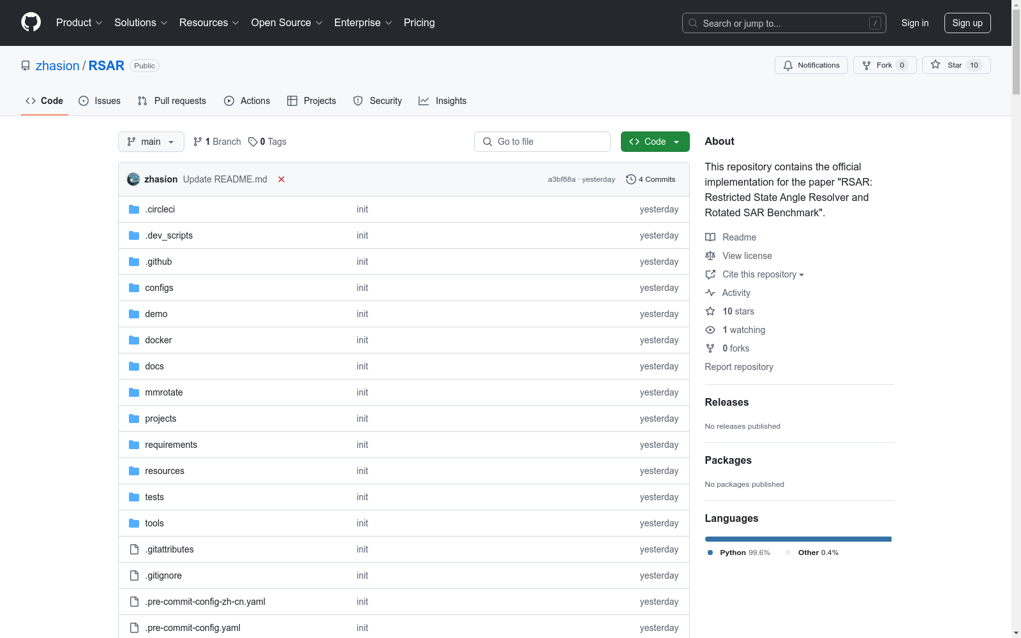Image resolution: width=1021 pixels, height=638 pixels.
Task: Click the star icon beside 10 stars
Action: (710, 311)
